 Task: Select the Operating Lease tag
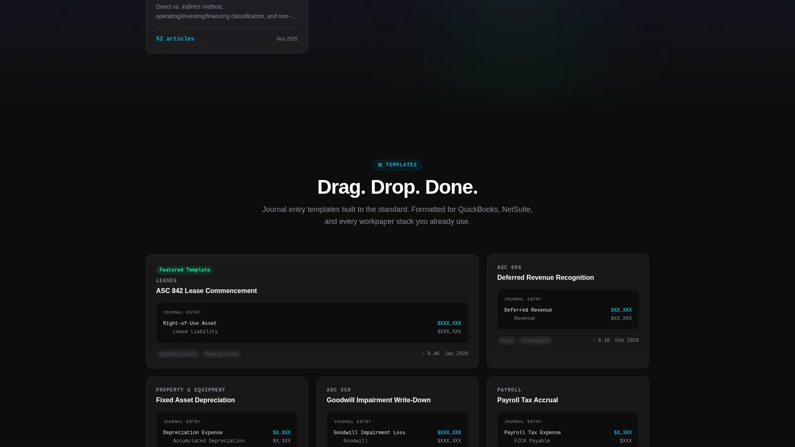pos(178,354)
